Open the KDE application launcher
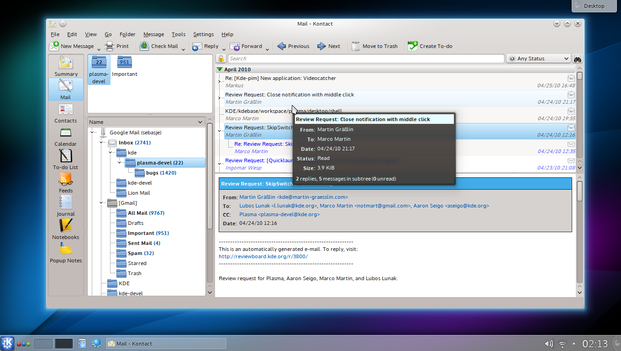 click(x=7, y=343)
